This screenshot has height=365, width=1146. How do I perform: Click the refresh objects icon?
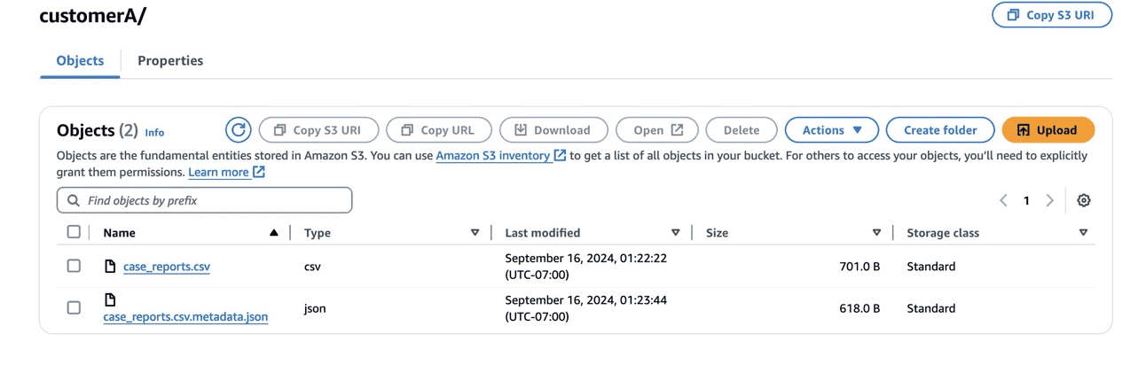pos(238,130)
